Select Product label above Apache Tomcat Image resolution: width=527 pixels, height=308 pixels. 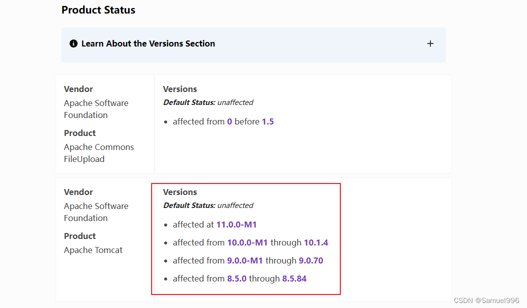coord(80,236)
